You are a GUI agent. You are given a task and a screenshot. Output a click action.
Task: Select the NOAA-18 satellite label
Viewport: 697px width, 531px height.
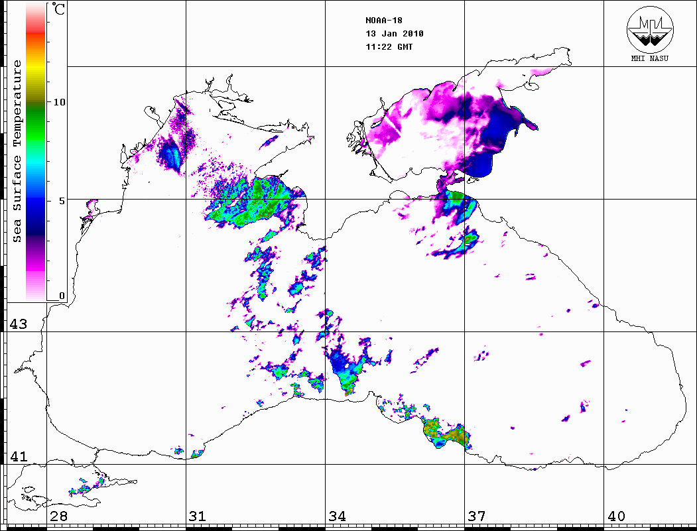click(x=384, y=21)
